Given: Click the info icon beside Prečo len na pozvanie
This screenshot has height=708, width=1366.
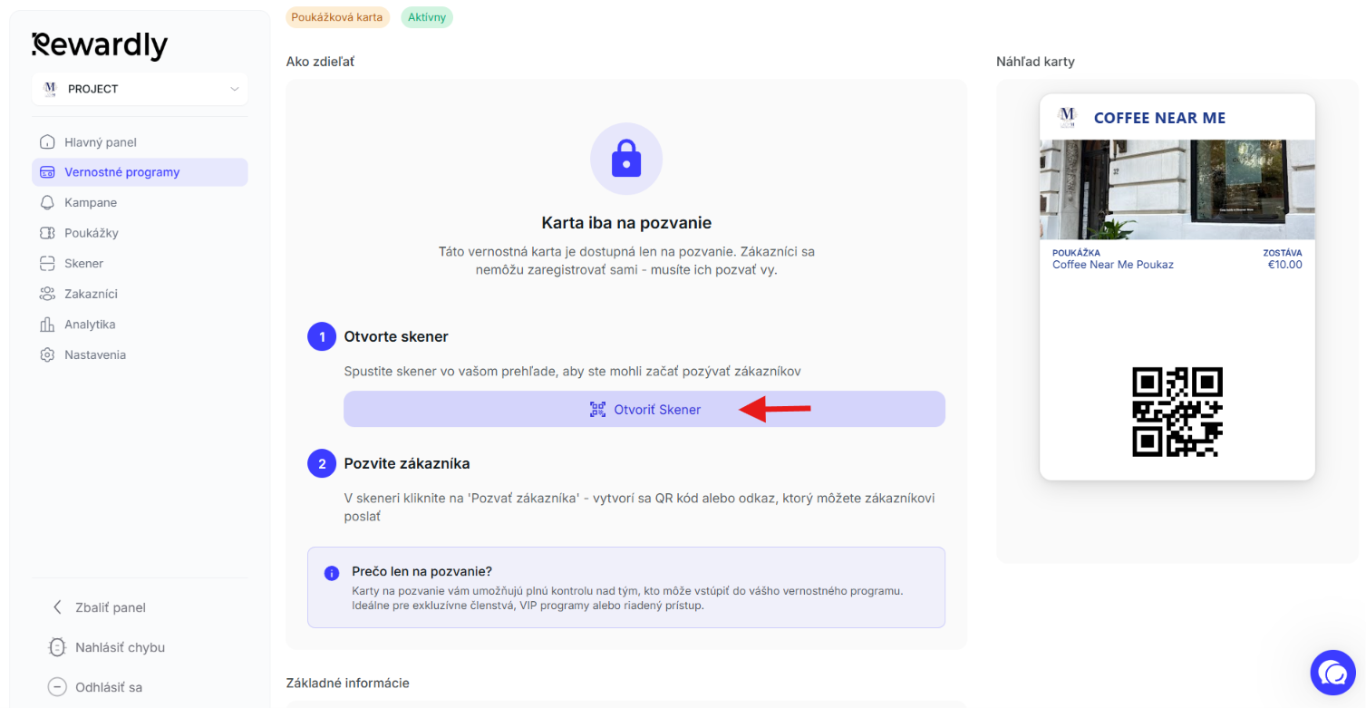Looking at the screenshot, I should pyautogui.click(x=332, y=573).
